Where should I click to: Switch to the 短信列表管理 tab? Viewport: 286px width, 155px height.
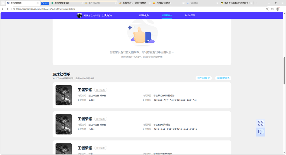pos(134,3)
